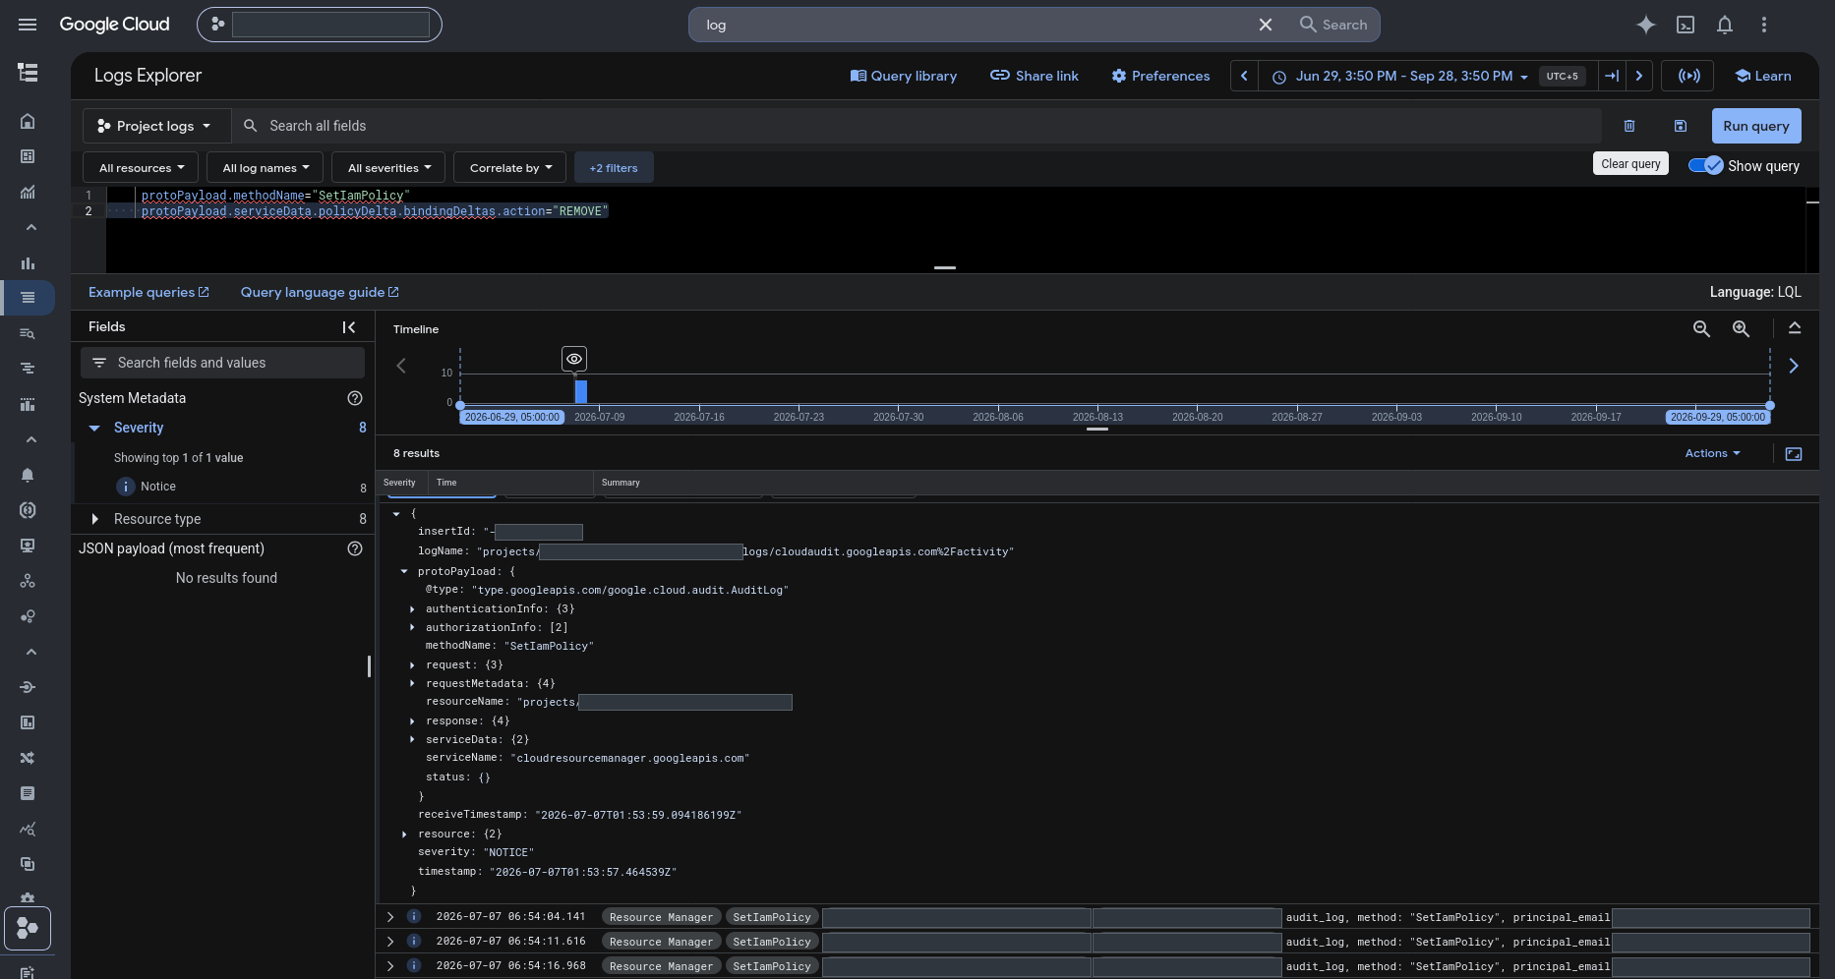Open the top bar three-dot settings menu
Image resolution: width=1835 pixels, height=979 pixels.
(1764, 25)
